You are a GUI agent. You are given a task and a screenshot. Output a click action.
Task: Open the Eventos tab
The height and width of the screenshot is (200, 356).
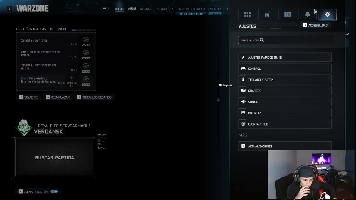point(215,9)
